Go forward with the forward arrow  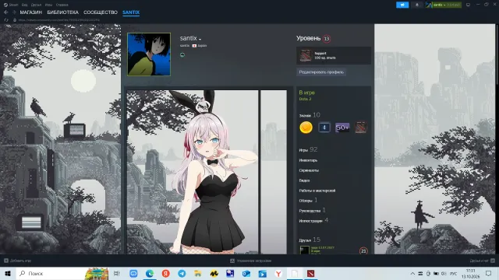pos(14,12)
